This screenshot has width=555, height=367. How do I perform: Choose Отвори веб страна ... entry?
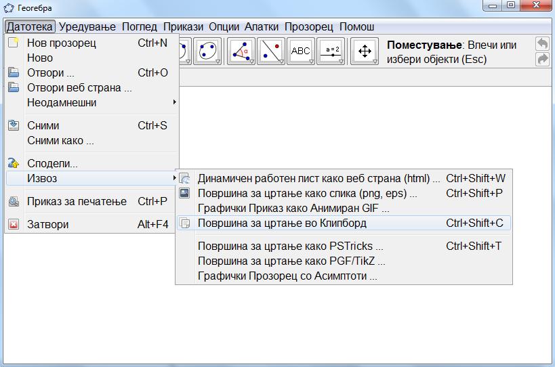point(92,87)
